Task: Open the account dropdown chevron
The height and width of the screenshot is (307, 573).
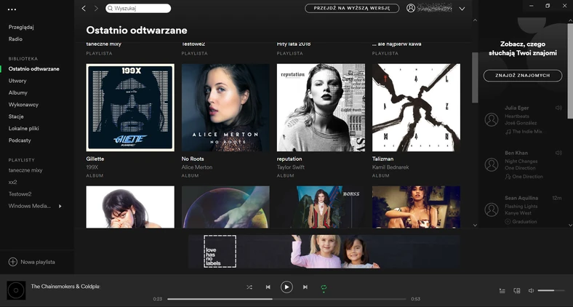Action: [462, 9]
